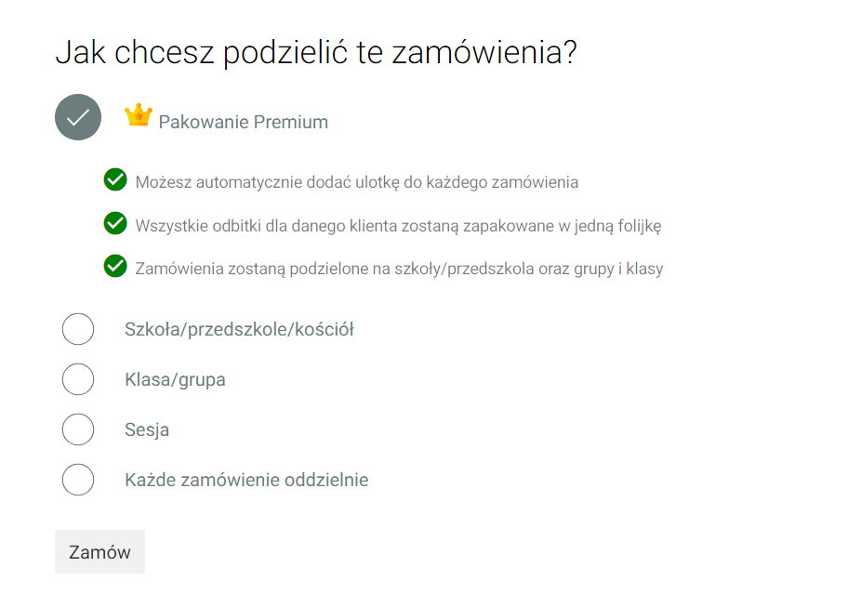Click the gold crown Premium icon

tap(138, 115)
